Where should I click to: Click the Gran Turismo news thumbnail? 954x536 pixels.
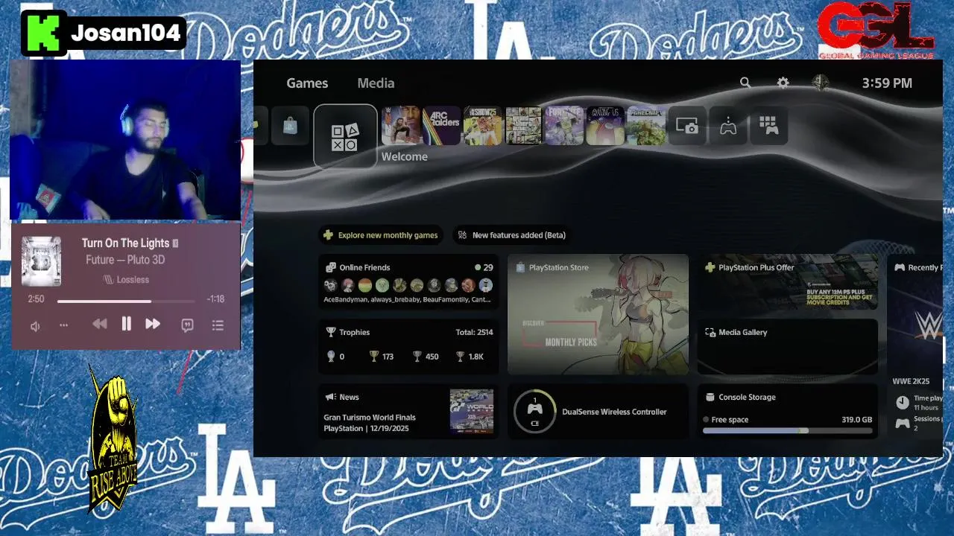tap(472, 411)
